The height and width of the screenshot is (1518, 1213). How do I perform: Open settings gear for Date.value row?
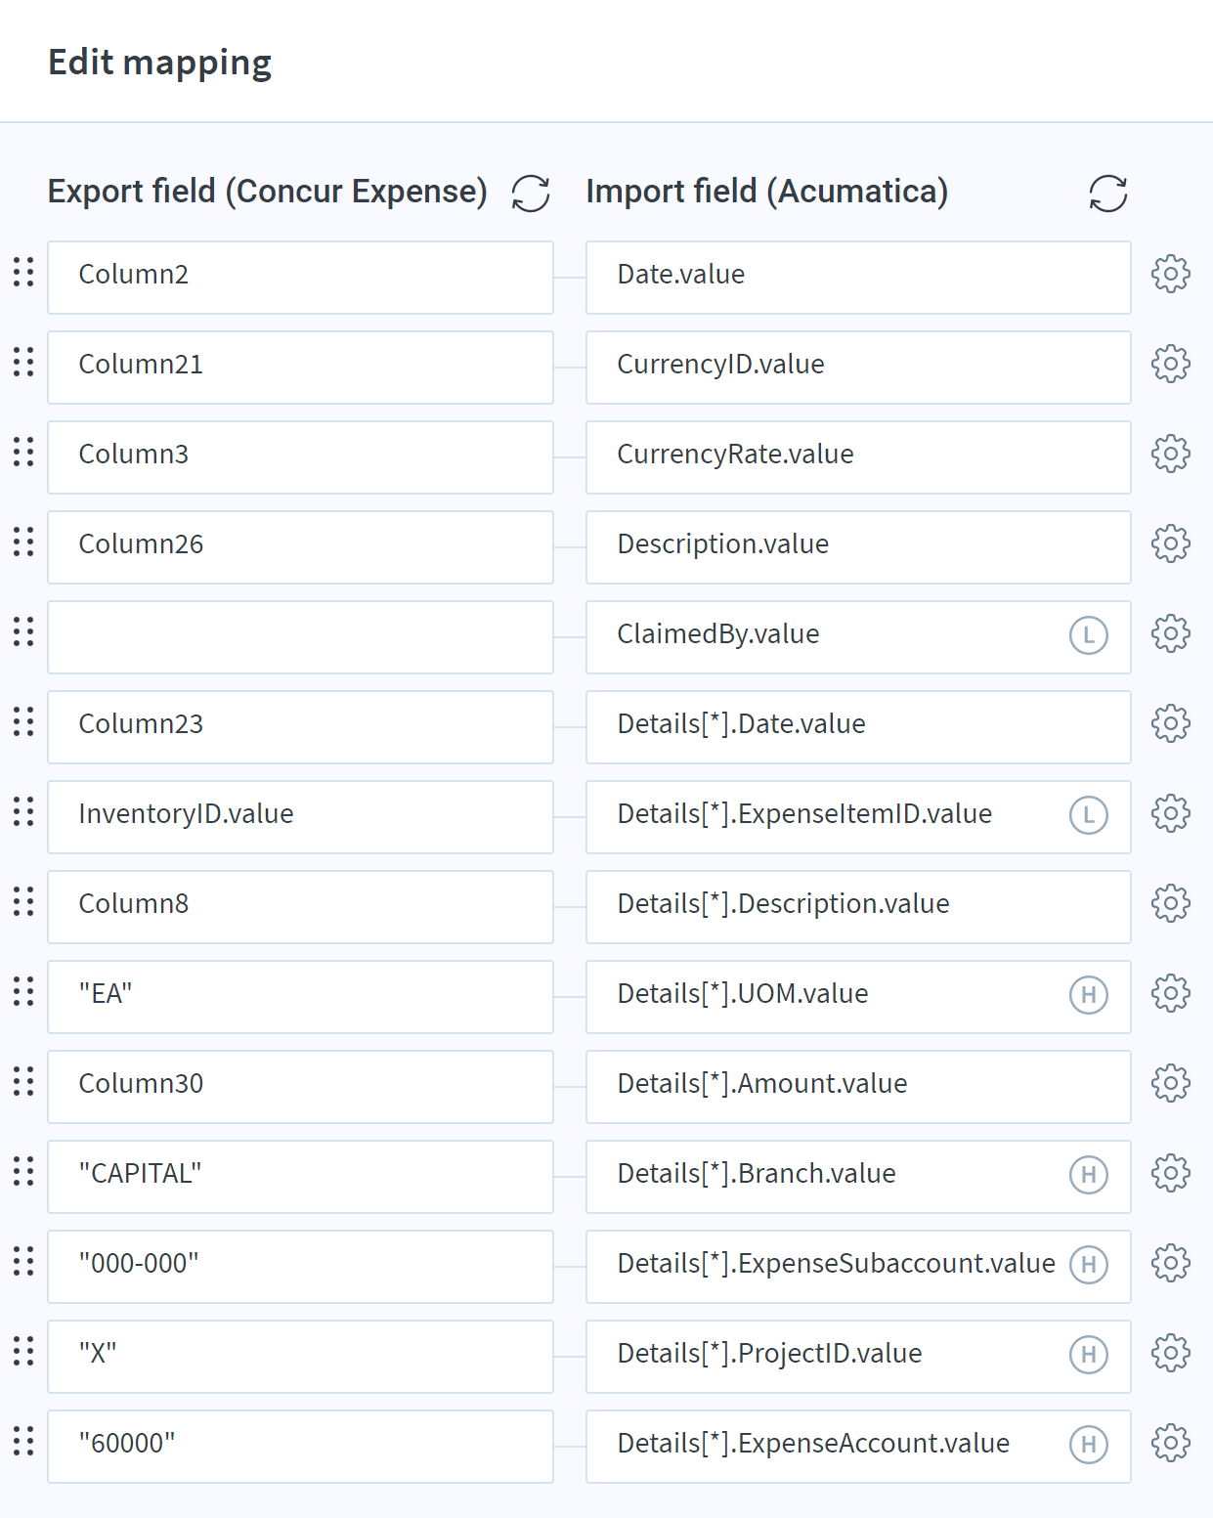[x=1171, y=275]
